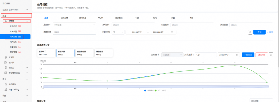Click the 退出对比 button
Viewport: 279px width, 102px height.
pyautogui.click(x=261, y=55)
